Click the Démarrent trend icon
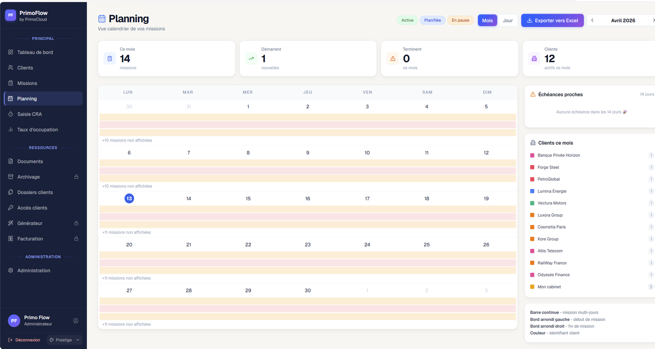This screenshot has height=349, width=655. [251, 58]
